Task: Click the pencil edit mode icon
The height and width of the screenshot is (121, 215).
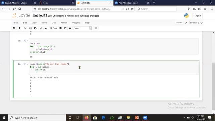Action: click(x=186, y=23)
